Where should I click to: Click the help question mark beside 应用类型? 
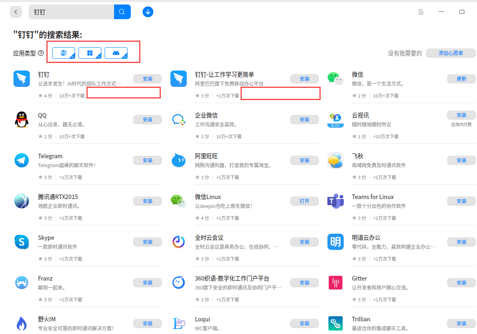tap(41, 53)
